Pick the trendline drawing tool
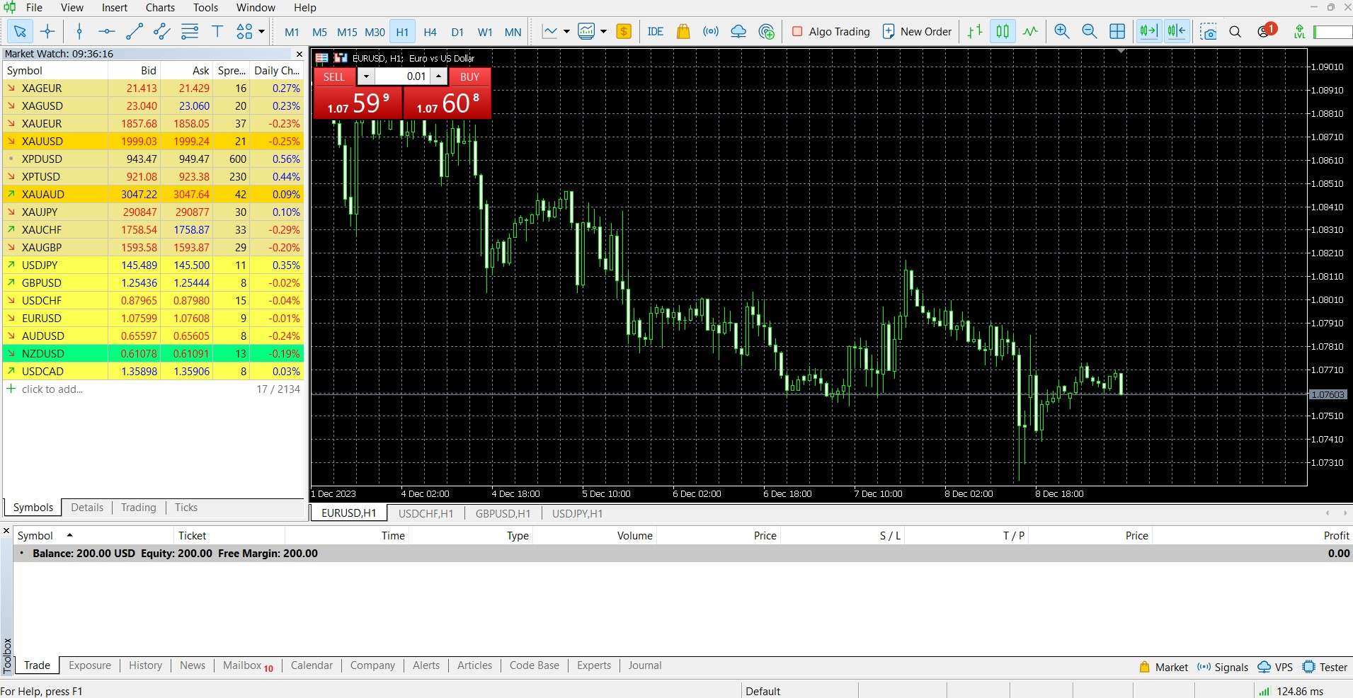This screenshot has width=1353, height=698. point(134,31)
